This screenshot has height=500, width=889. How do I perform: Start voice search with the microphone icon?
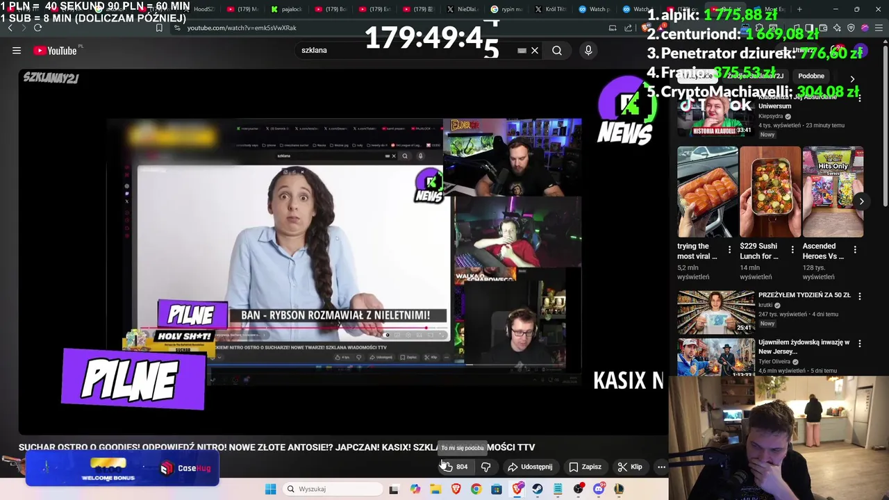[x=588, y=50]
